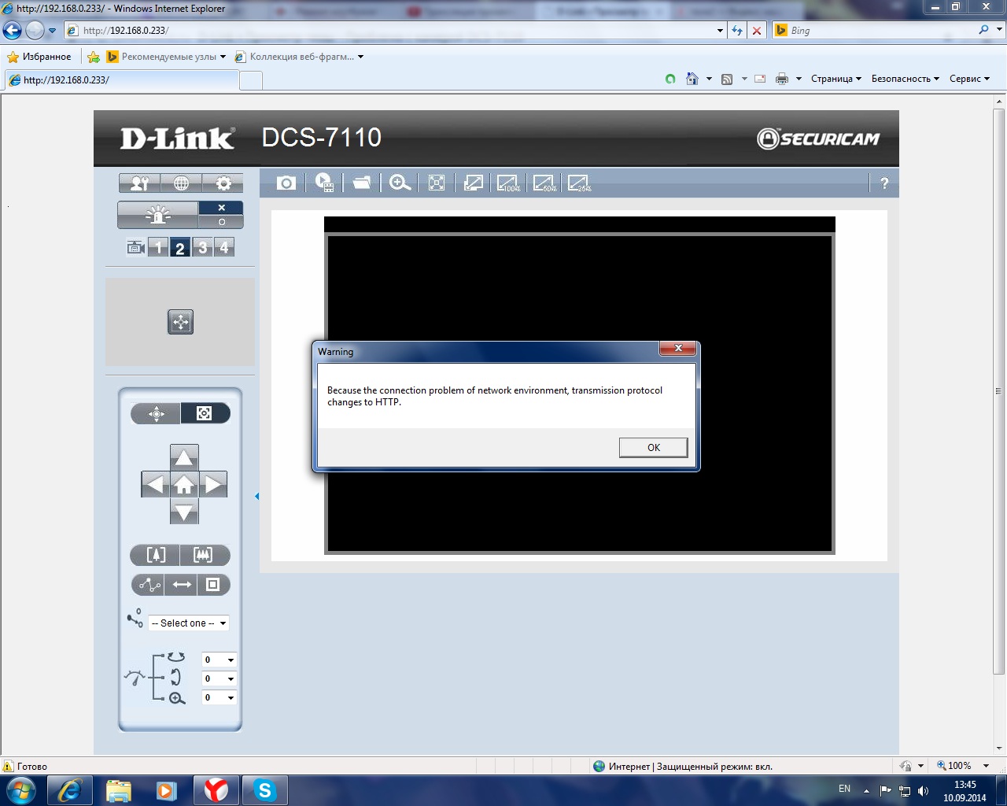Open the language globe icon

[x=181, y=183]
